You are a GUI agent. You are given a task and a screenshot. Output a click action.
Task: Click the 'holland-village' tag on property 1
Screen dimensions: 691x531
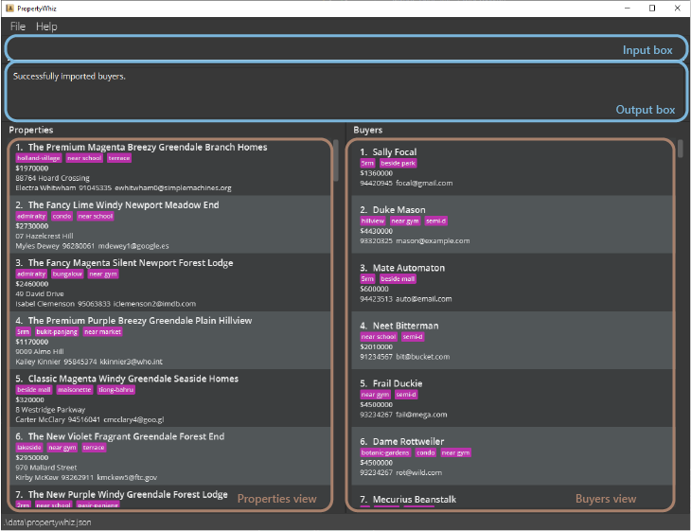39,158
